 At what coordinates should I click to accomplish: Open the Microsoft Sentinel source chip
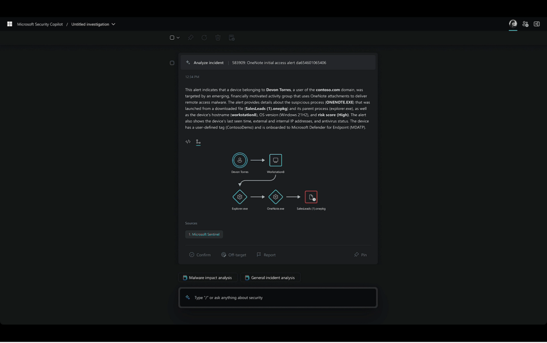click(x=204, y=234)
